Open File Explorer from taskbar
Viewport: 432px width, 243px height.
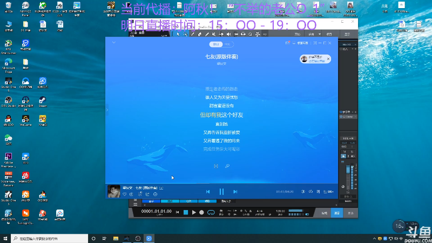[116, 238]
